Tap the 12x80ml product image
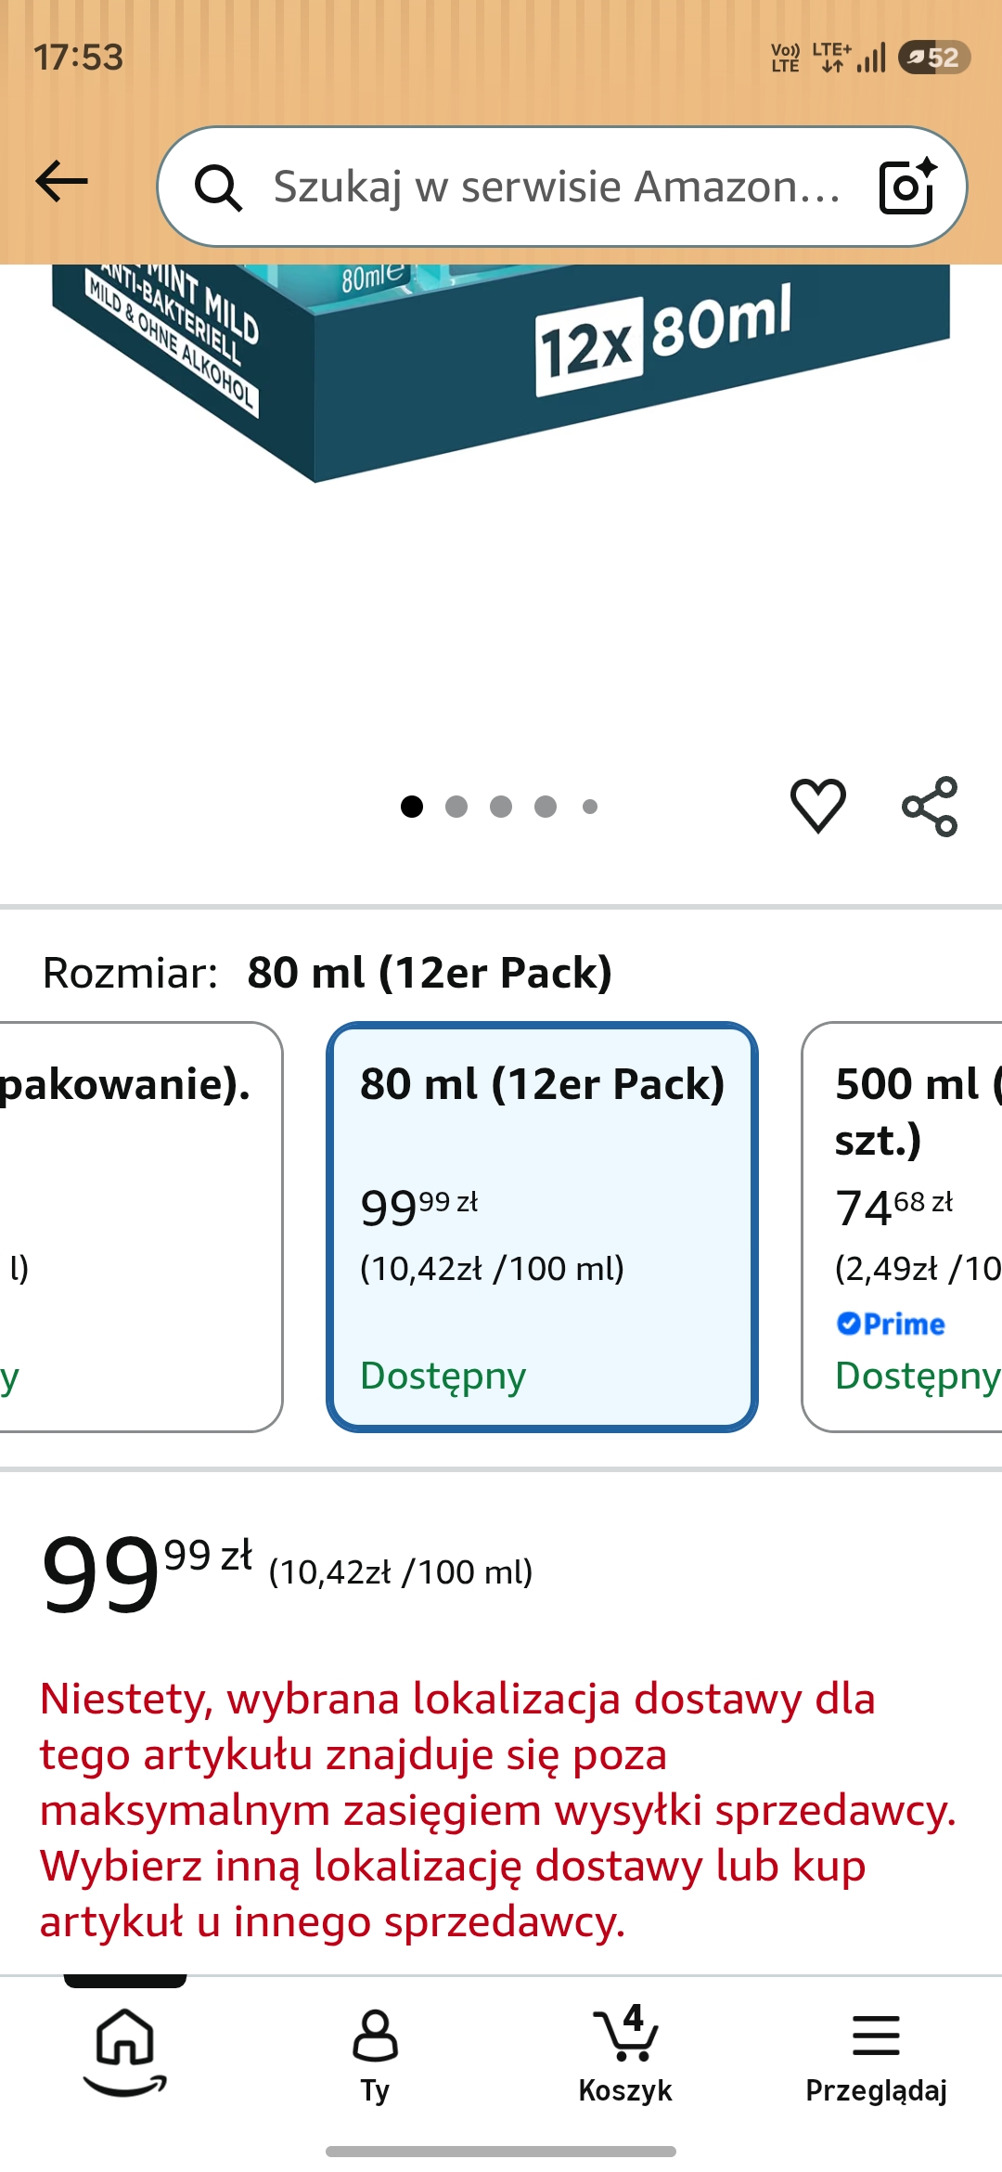The height and width of the screenshot is (2172, 1002). tap(501, 371)
